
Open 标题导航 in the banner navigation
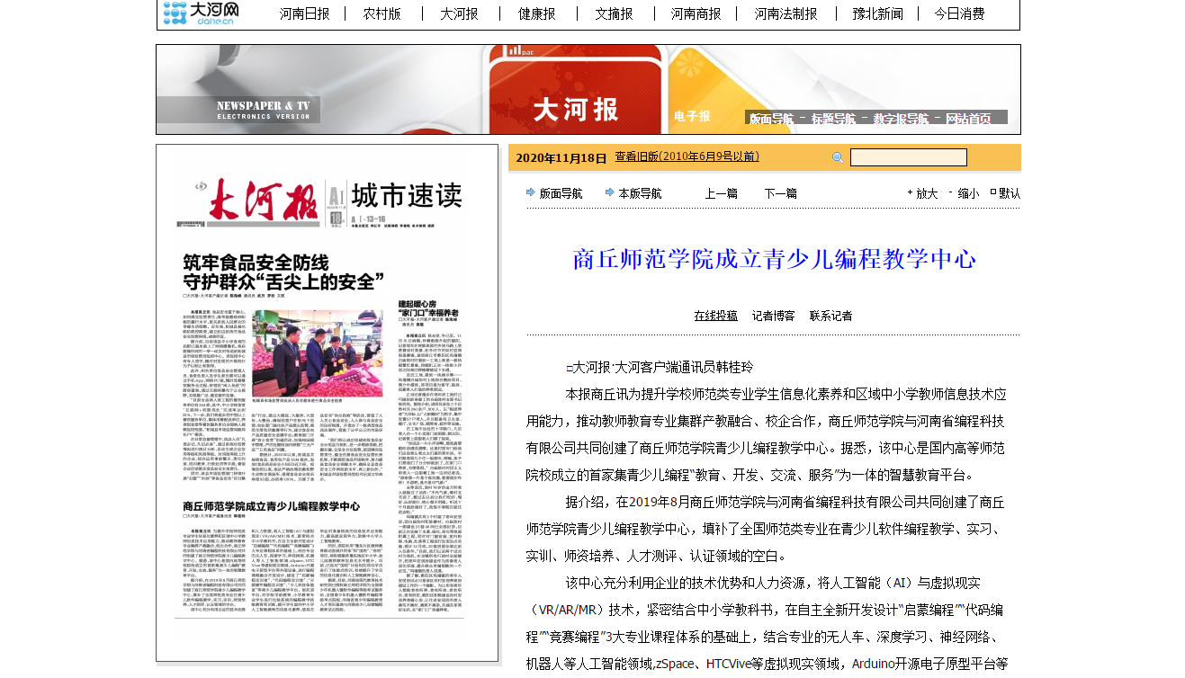coord(832,119)
